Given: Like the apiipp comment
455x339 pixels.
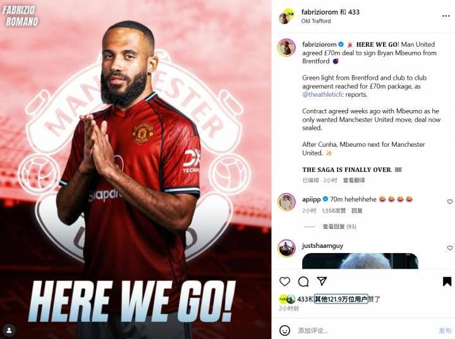Looking at the screenshot, I should tap(449, 202).
